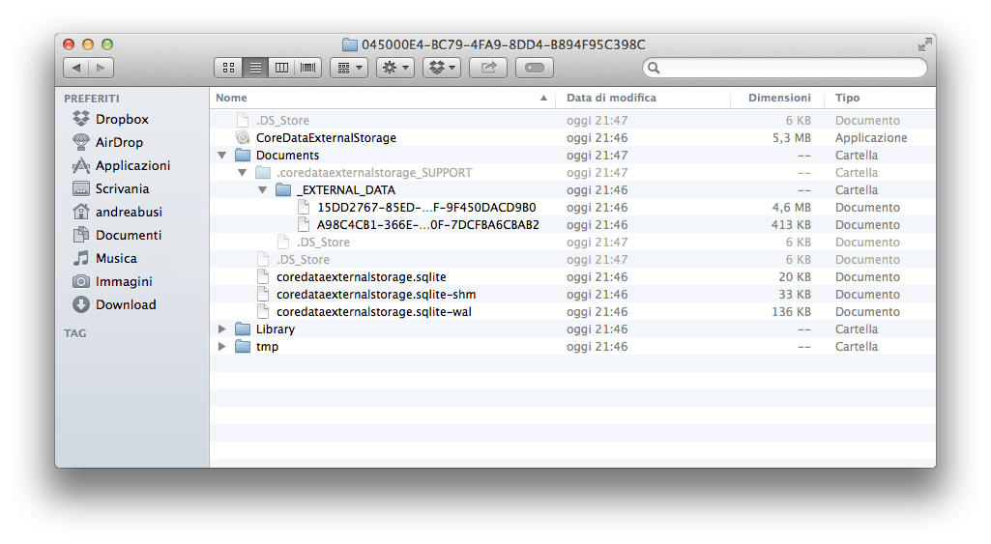Select the top-level .DS_Store file
The image size is (991, 544).
[x=282, y=120]
